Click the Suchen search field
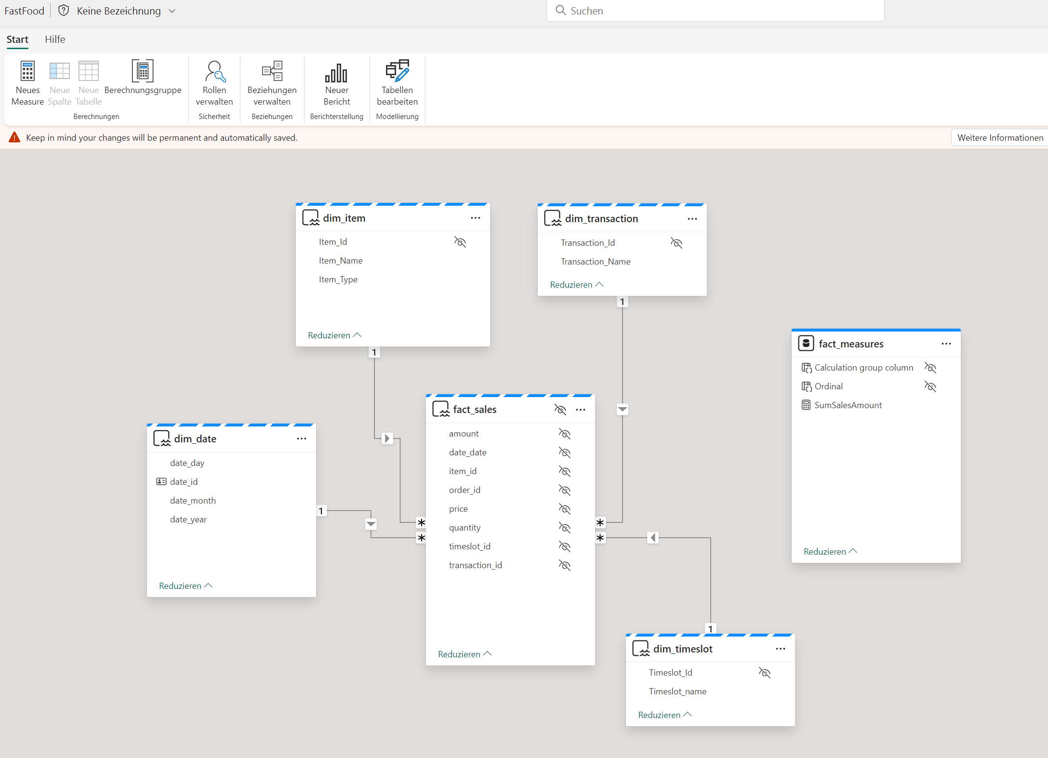Screen dimensions: 1048x758 (715, 11)
